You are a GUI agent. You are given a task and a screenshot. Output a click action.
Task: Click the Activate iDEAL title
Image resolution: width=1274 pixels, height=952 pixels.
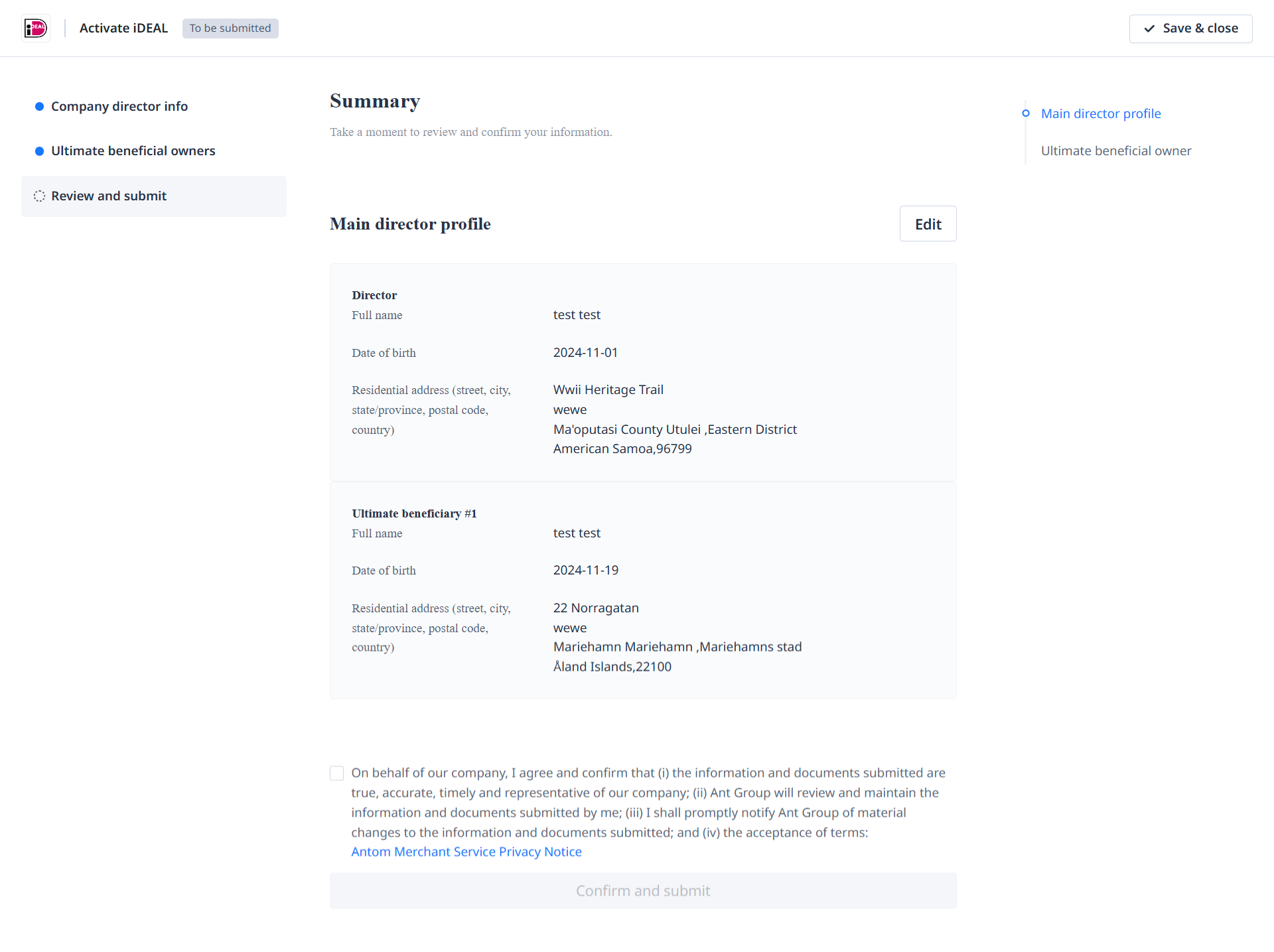click(x=123, y=29)
